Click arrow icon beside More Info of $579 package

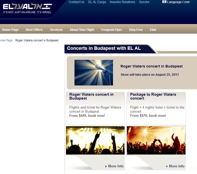click(167, 166)
